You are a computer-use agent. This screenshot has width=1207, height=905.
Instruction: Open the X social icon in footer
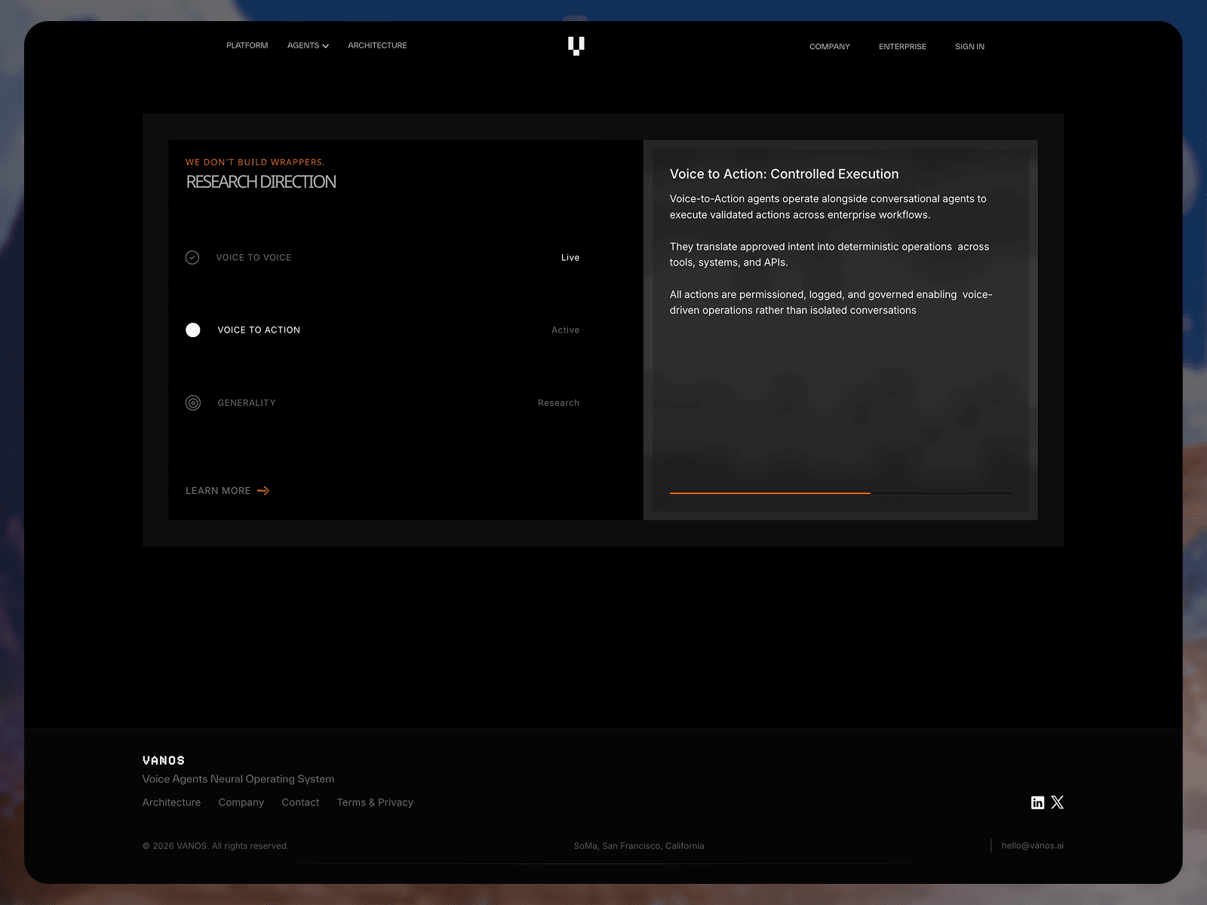point(1058,802)
